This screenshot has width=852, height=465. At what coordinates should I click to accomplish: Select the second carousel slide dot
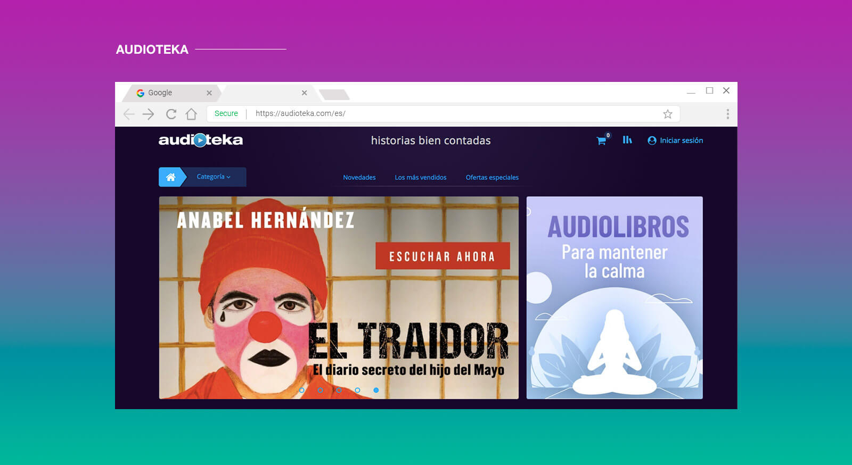click(x=320, y=390)
